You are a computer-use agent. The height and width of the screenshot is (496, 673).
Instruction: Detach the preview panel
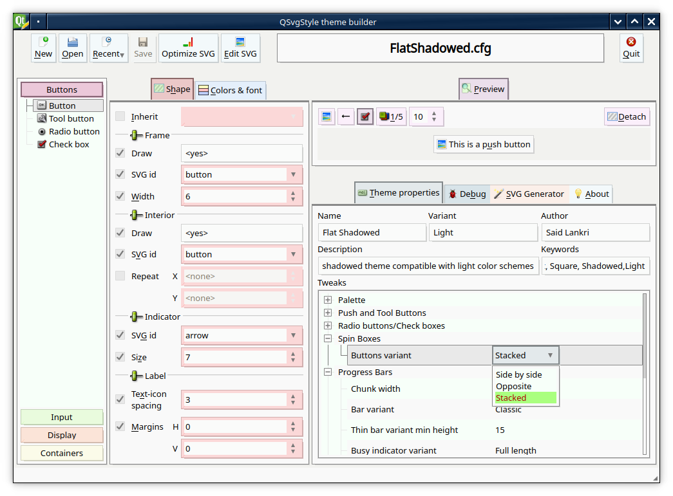(x=627, y=116)
